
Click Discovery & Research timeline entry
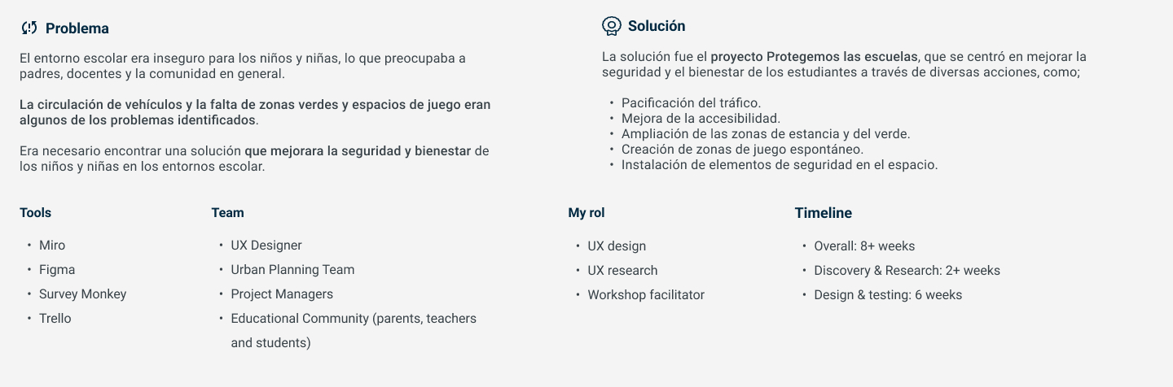tap(907, 271)
